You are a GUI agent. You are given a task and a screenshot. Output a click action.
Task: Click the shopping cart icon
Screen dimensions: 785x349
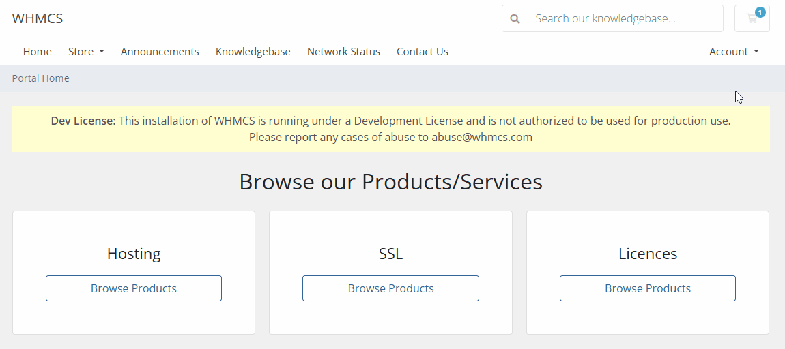[752, 19]
